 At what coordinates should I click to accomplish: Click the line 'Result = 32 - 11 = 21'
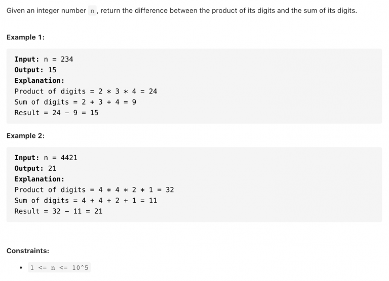(59, 211)
